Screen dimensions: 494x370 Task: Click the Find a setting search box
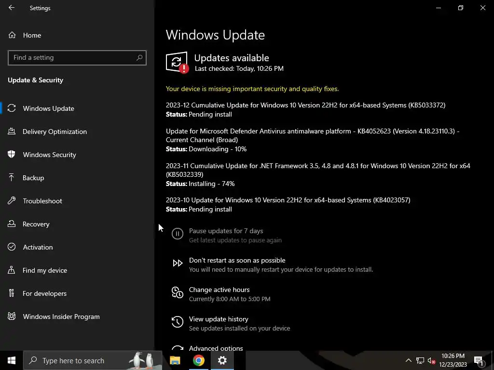77,58
